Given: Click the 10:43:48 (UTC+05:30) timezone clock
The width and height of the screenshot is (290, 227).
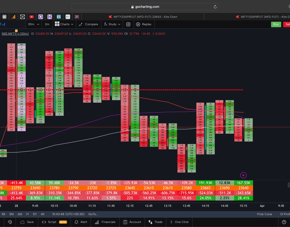Looking at the screenshot, I should click(68, 214).
